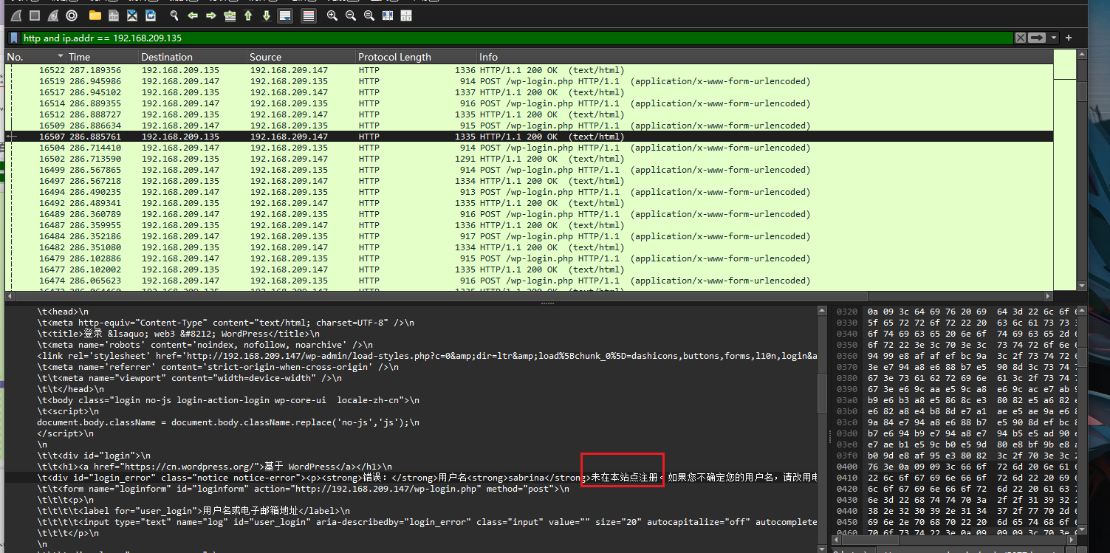Select packet 16514 with length 916
This screenshot has height=553, width=1110.
click(x=530, y=103)
